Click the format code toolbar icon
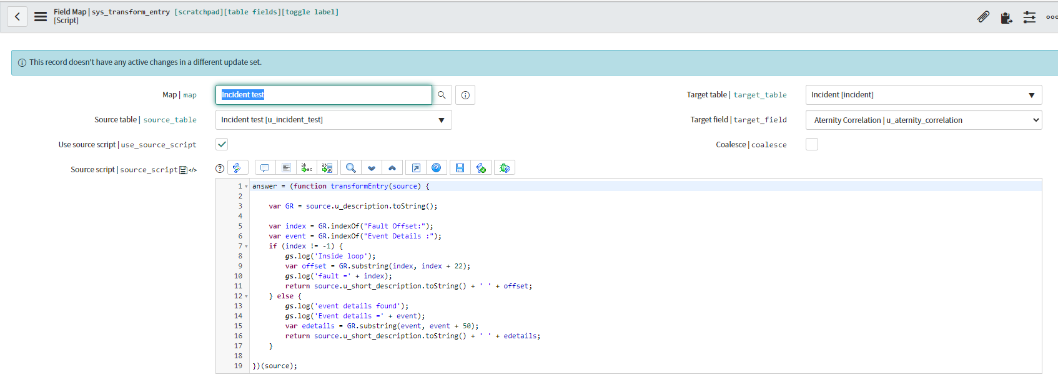1058x377 pixels. click(x=286, y=168)
